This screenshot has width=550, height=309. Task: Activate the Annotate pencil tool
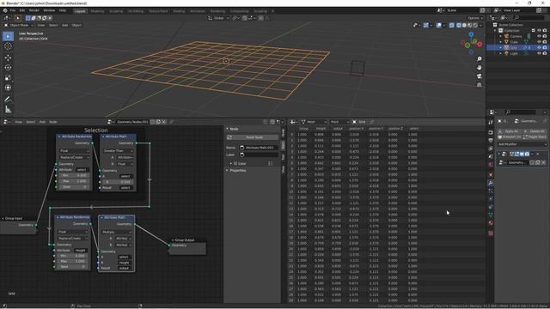[x=8, y=100]
